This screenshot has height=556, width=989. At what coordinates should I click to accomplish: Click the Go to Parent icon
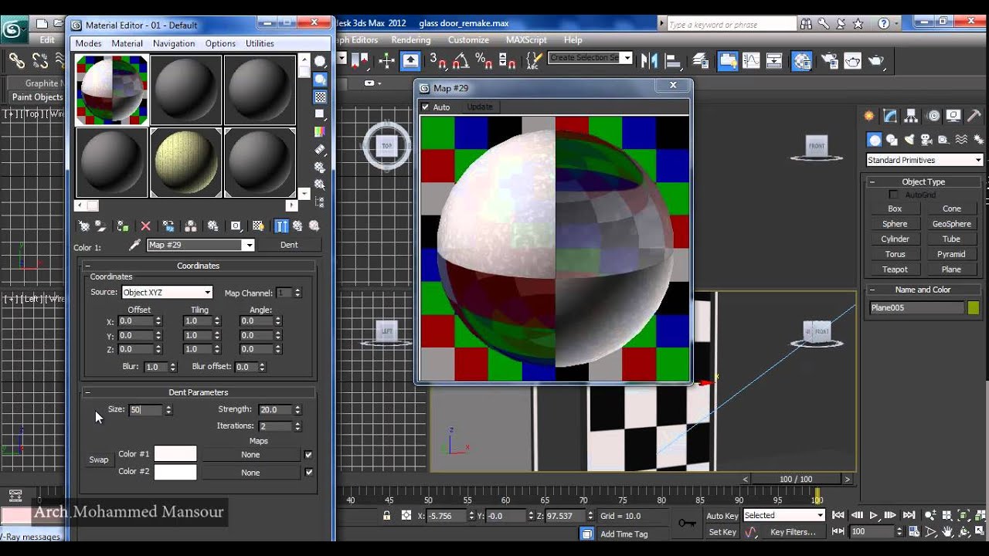pos(298,226)
